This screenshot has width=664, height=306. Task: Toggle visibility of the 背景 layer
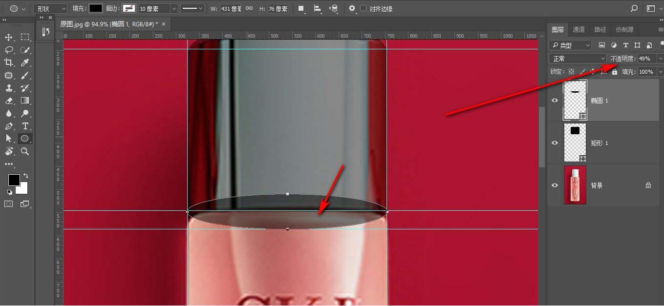pyautogui.click(x=555, y=185)
